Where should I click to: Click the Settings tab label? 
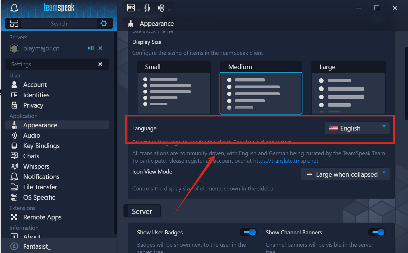tap(21, 64)
